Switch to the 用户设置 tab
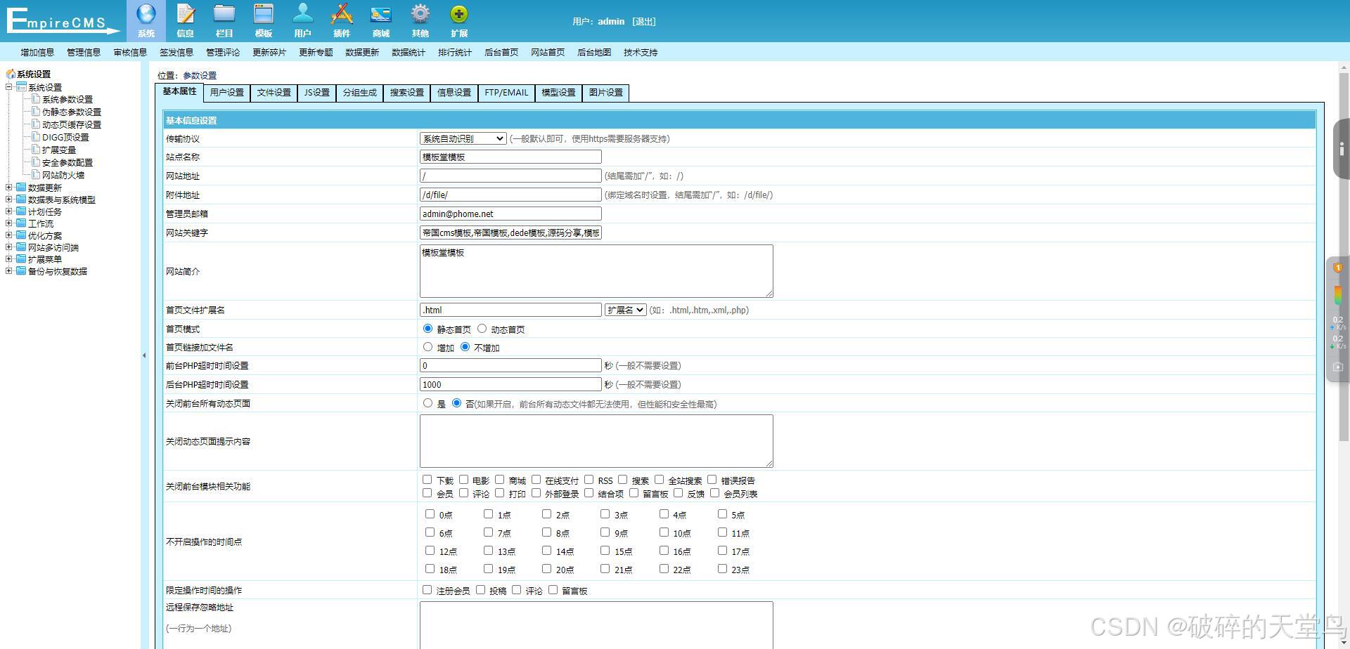 click(x=226, y=93)
